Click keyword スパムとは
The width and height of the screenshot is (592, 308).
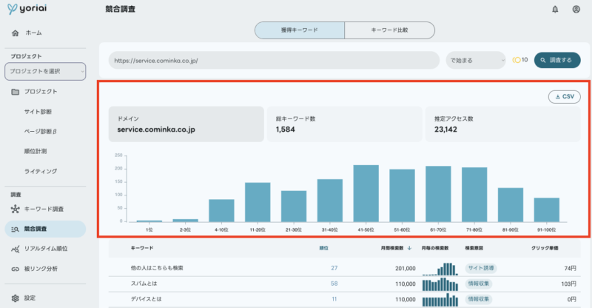pos(144,284)
